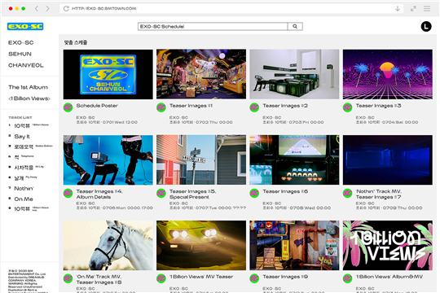Open the 1 Billion Views palm logo thumbnail

point(388,245)
